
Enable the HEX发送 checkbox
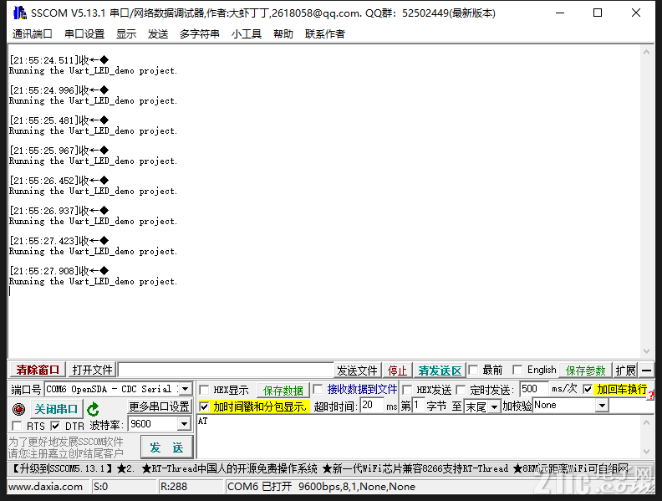[x=407, y=390]
